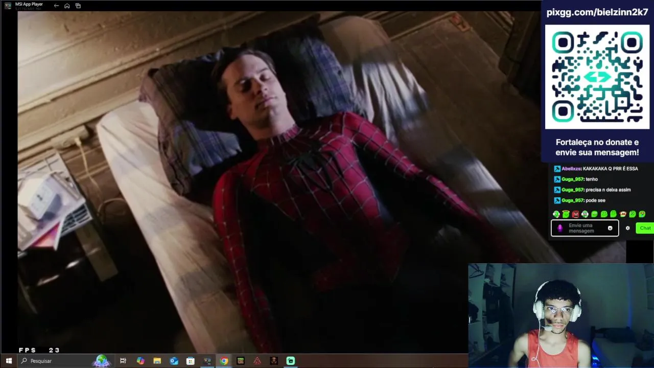654x368 pixels.
Task: Click the streamer webcam thumbnail
Action: [x=561, y=315]
